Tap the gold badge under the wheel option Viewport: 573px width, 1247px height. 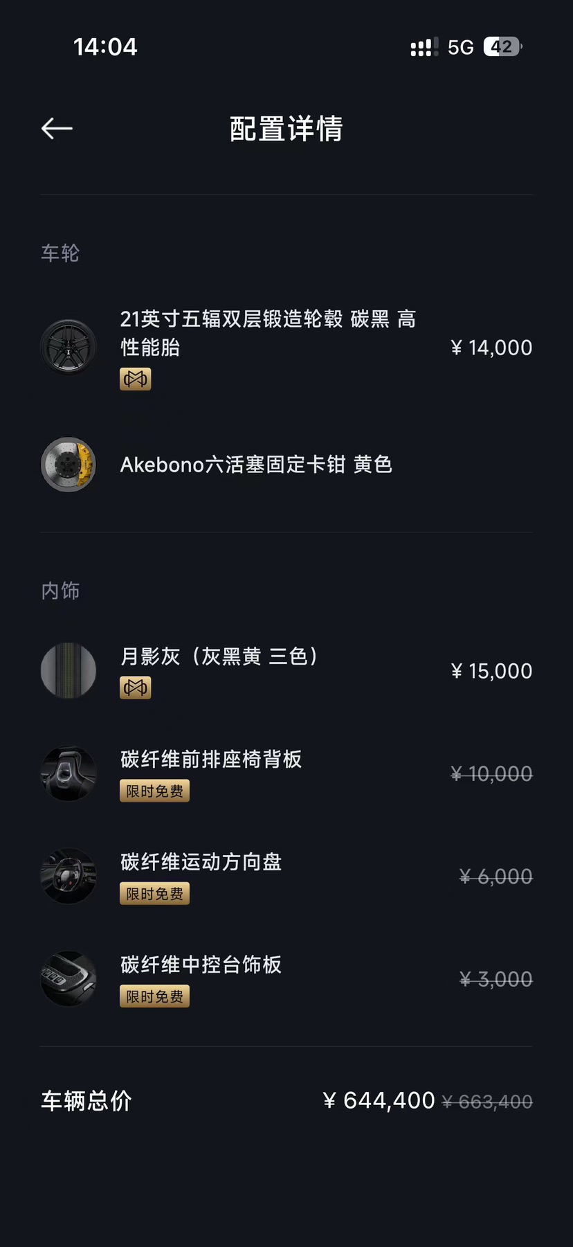[135, 379]
